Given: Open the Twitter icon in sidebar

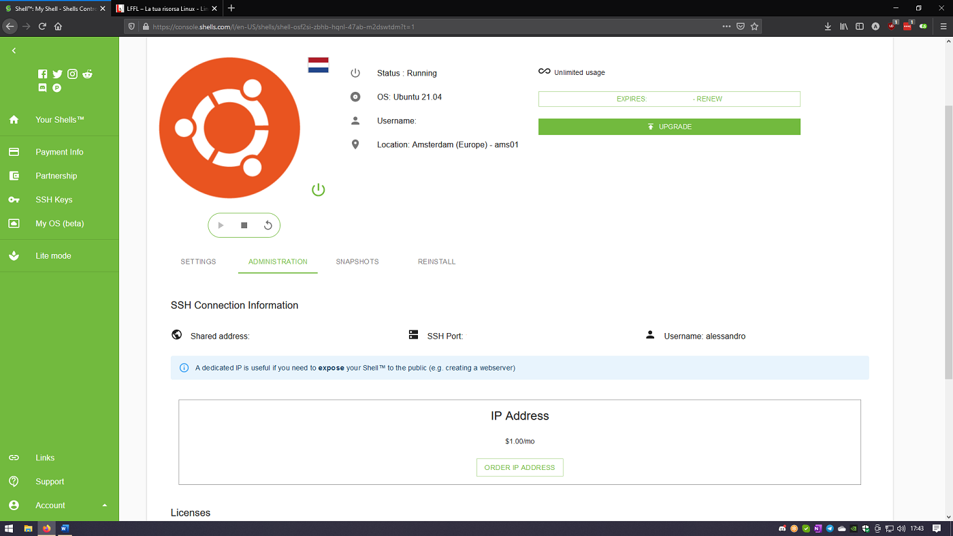Looking at the screenshot, I should (x=58, y=74).
